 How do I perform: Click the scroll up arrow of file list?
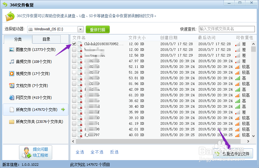tap(253, 44)
